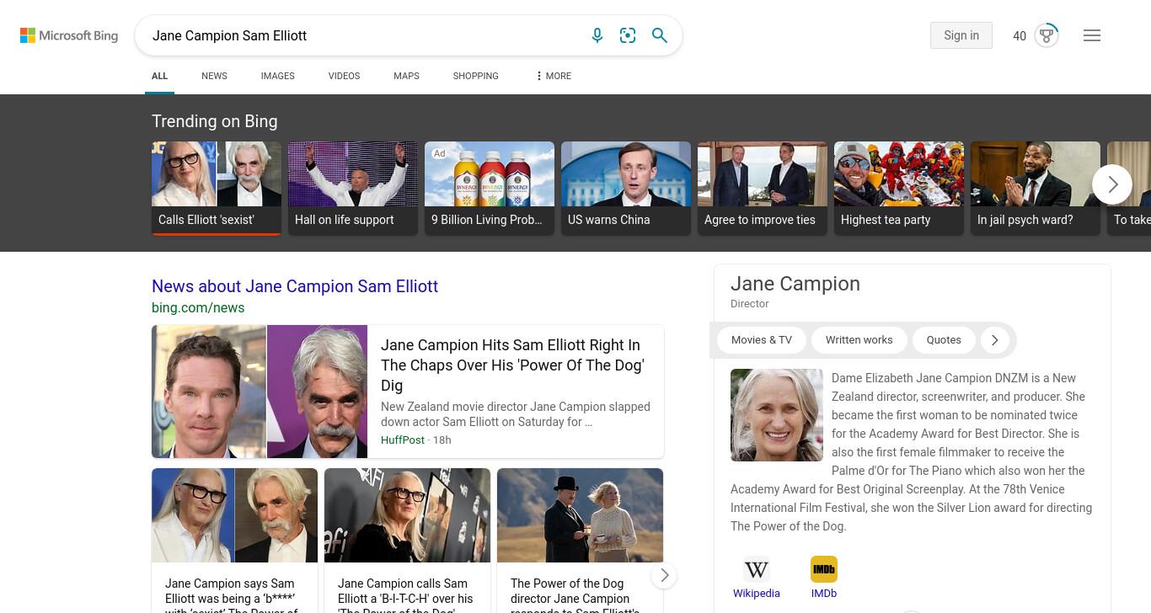
Task: Click the rewards points count 40
Action: click(1020, 35)
